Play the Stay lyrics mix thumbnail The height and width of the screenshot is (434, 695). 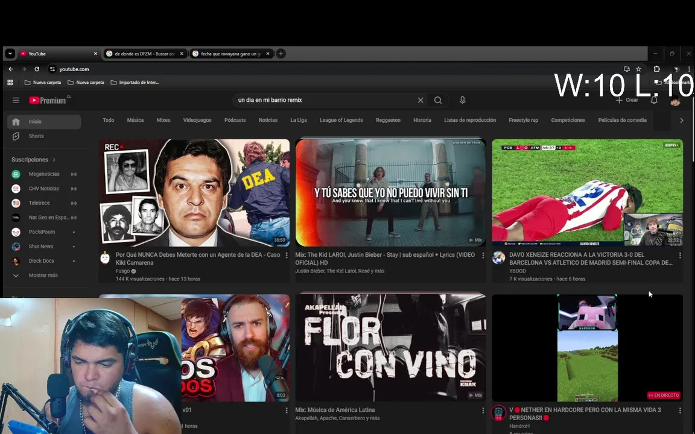tap(390, 193)
